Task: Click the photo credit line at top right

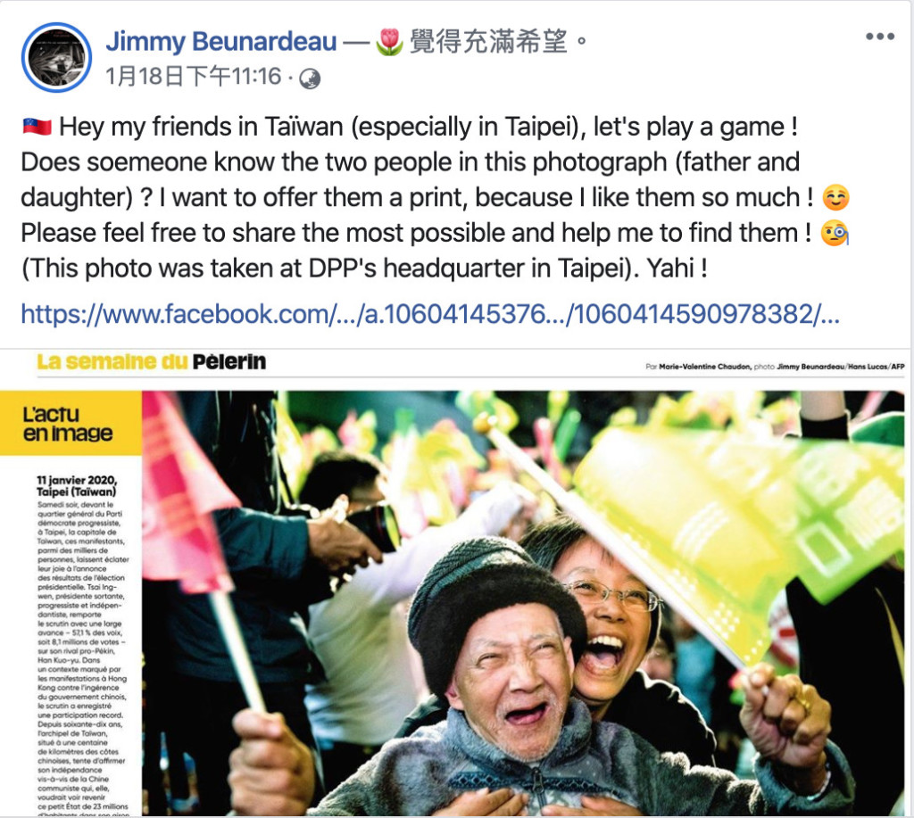Action: (775, 367)
